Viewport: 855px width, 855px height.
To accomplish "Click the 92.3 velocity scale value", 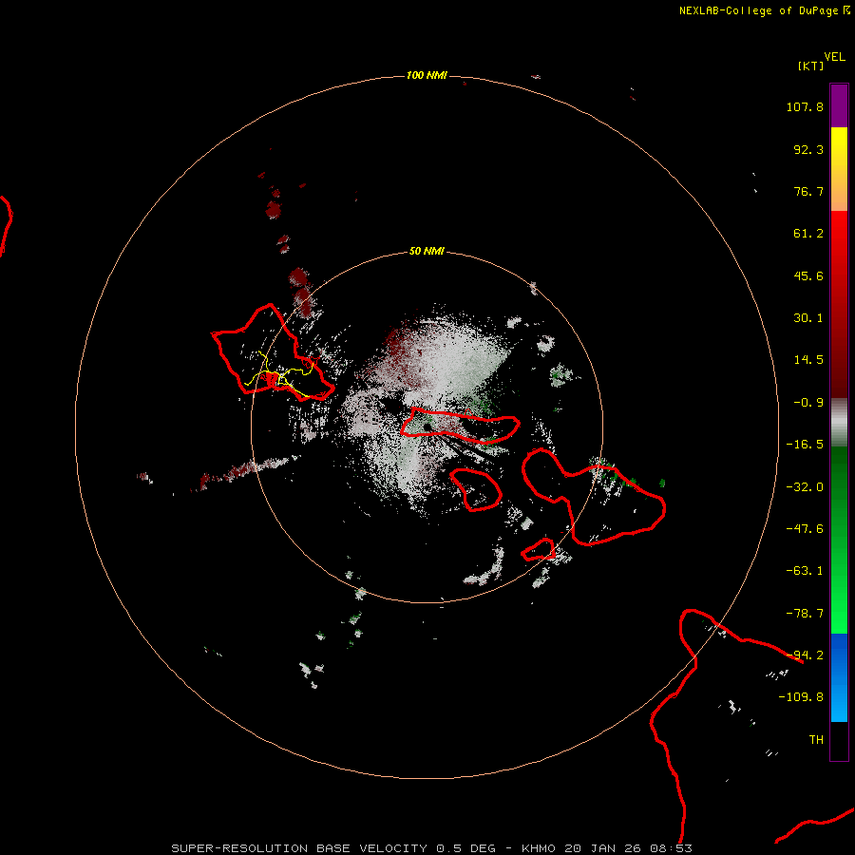I will (x=808, y=149).
